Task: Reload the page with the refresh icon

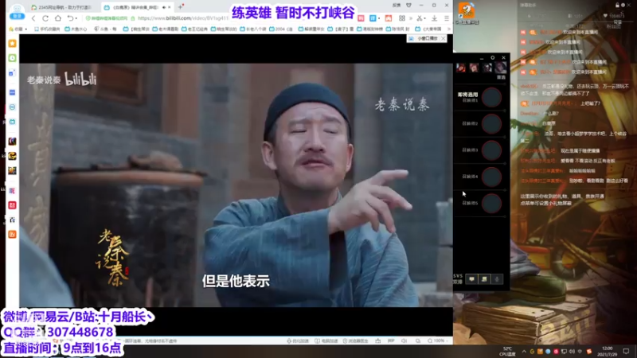Action: [45, 18]
